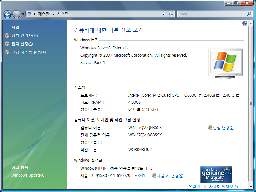Open the recent pages dropdown arrow
The width and height of the screenshot is (256, 192).
tap(23, 14)
